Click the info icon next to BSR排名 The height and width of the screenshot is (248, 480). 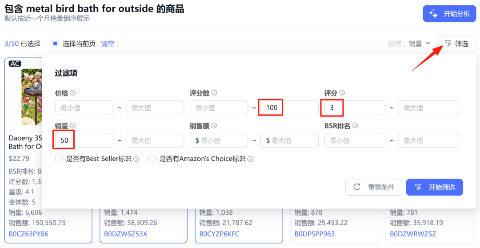[355, 125]
